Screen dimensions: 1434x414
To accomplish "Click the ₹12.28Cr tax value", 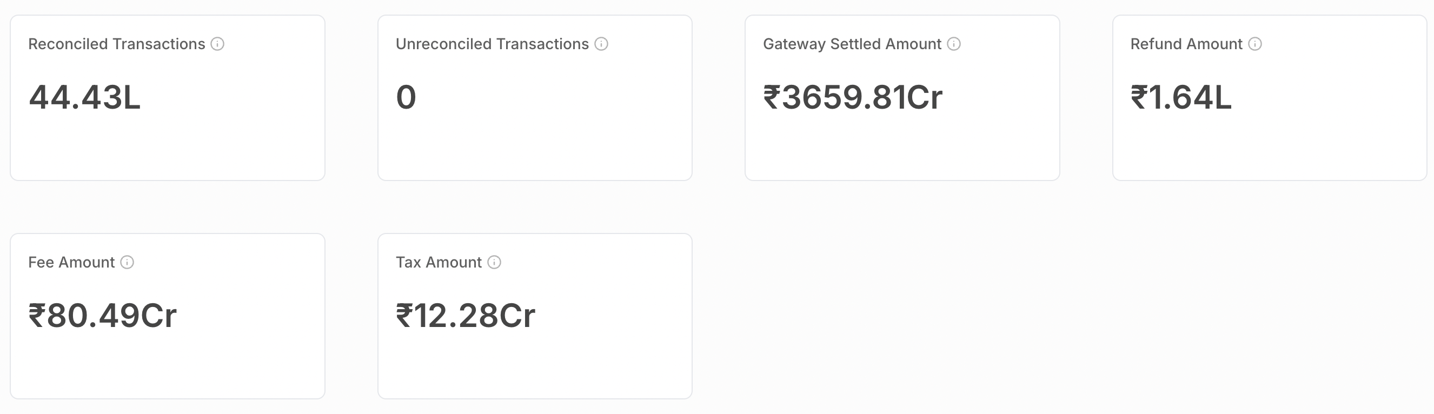I will (x=466, y=316).
